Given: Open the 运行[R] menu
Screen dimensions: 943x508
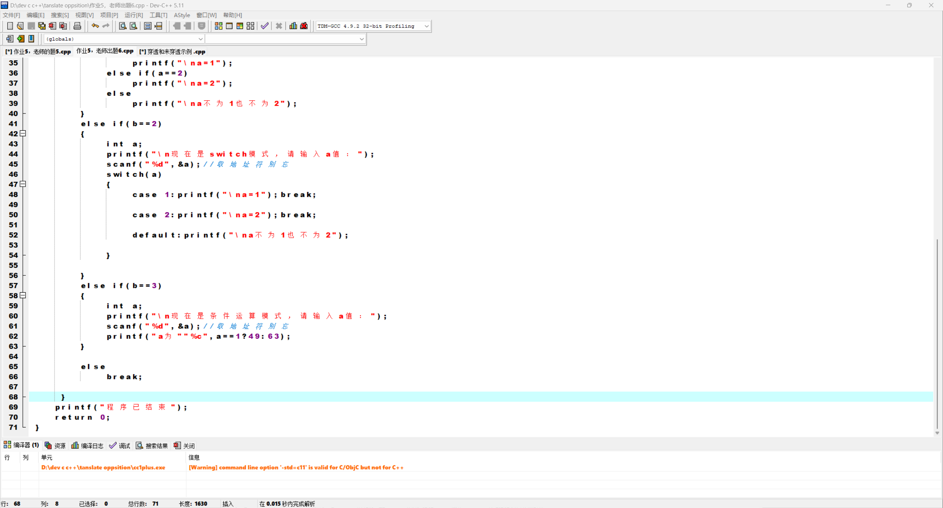Looking at the screenshot, I should (133, 15).
